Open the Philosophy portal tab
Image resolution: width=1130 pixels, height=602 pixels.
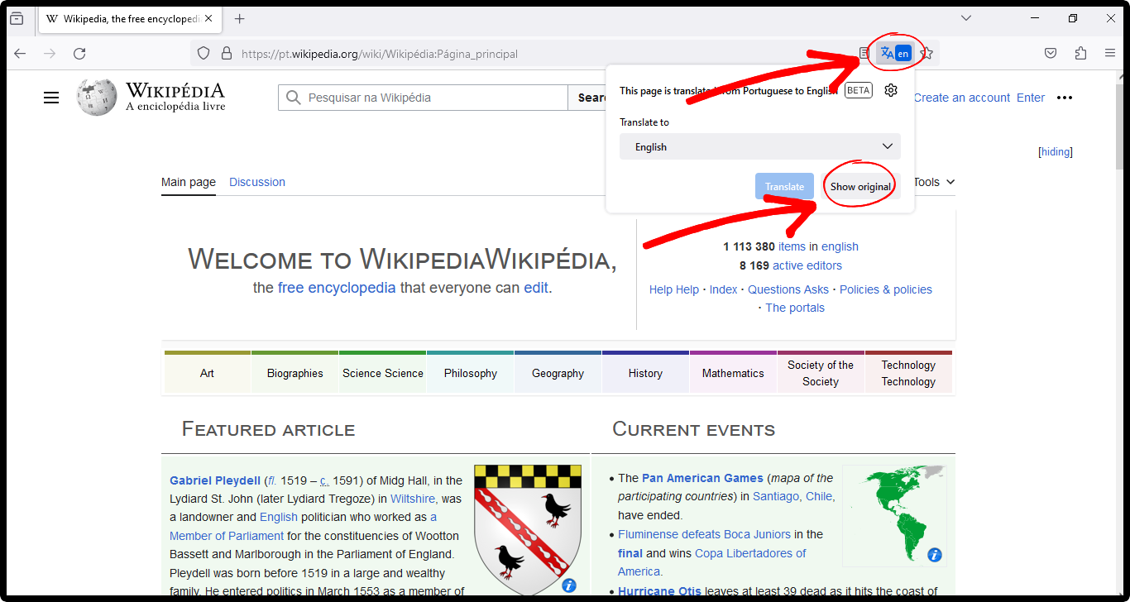pos(471,373)
